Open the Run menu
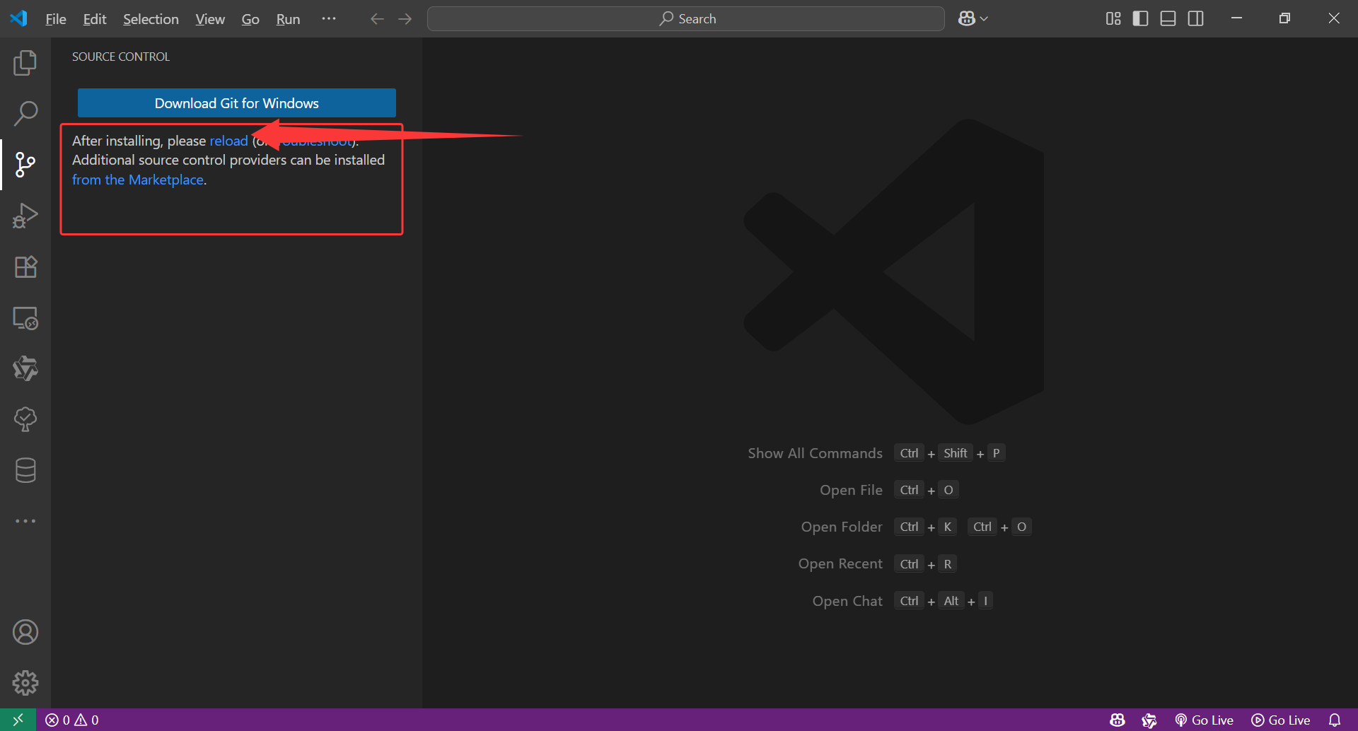Screen dimensions: 1358x731 tap(288, 19)
